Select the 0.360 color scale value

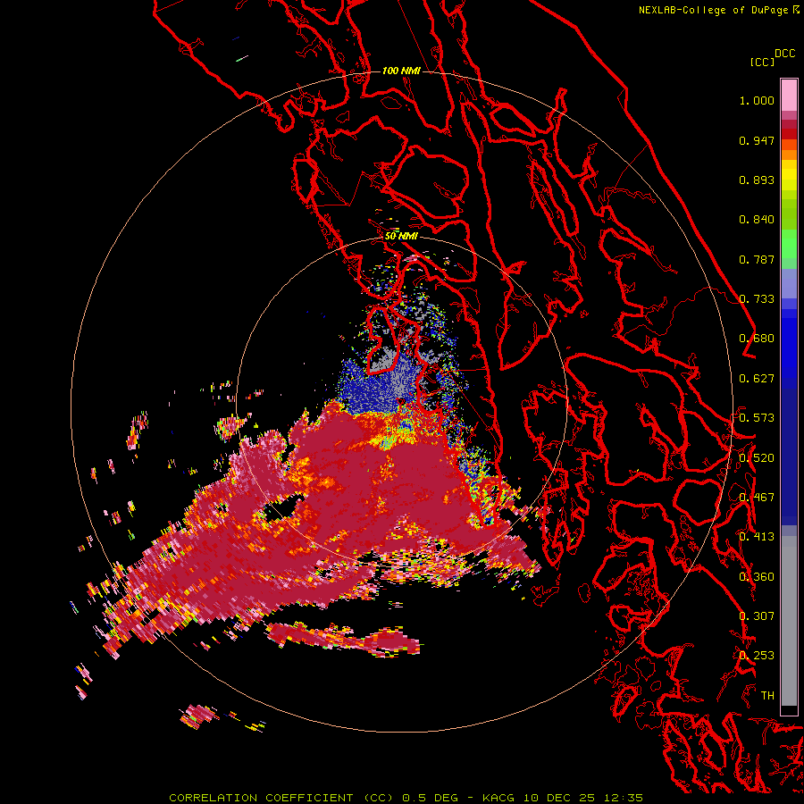(x=757, y=577)
